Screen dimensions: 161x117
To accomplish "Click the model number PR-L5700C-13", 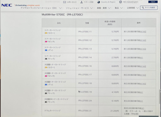I will point(85,49).
